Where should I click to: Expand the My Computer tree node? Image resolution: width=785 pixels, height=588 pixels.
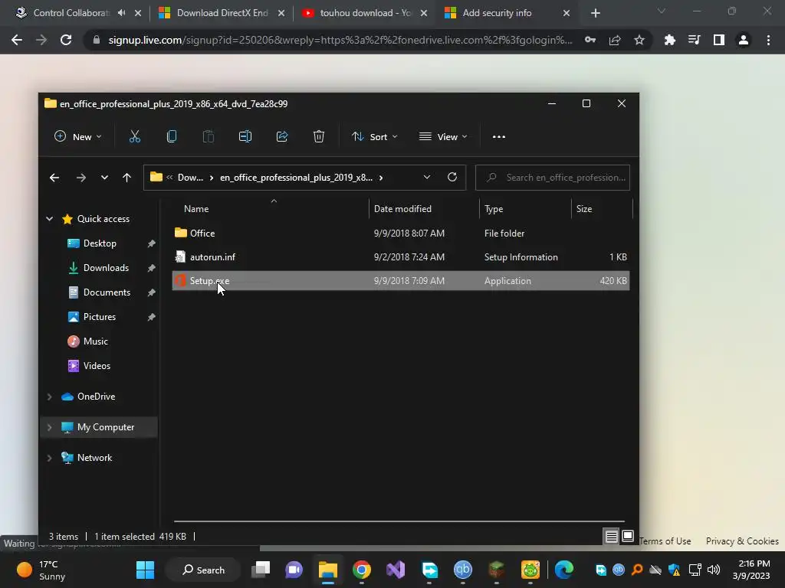pyautogui.click(x=50, y=427)
